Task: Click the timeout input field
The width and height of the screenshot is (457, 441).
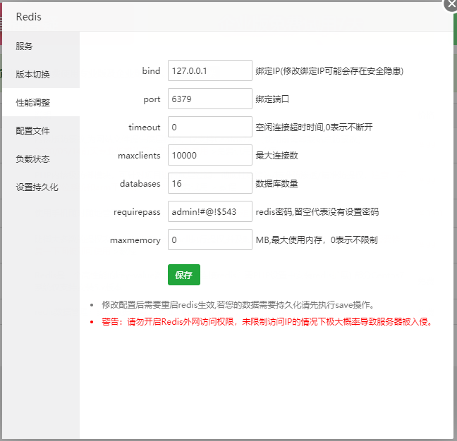Action: pyautogui.click(x=210, y=127)
